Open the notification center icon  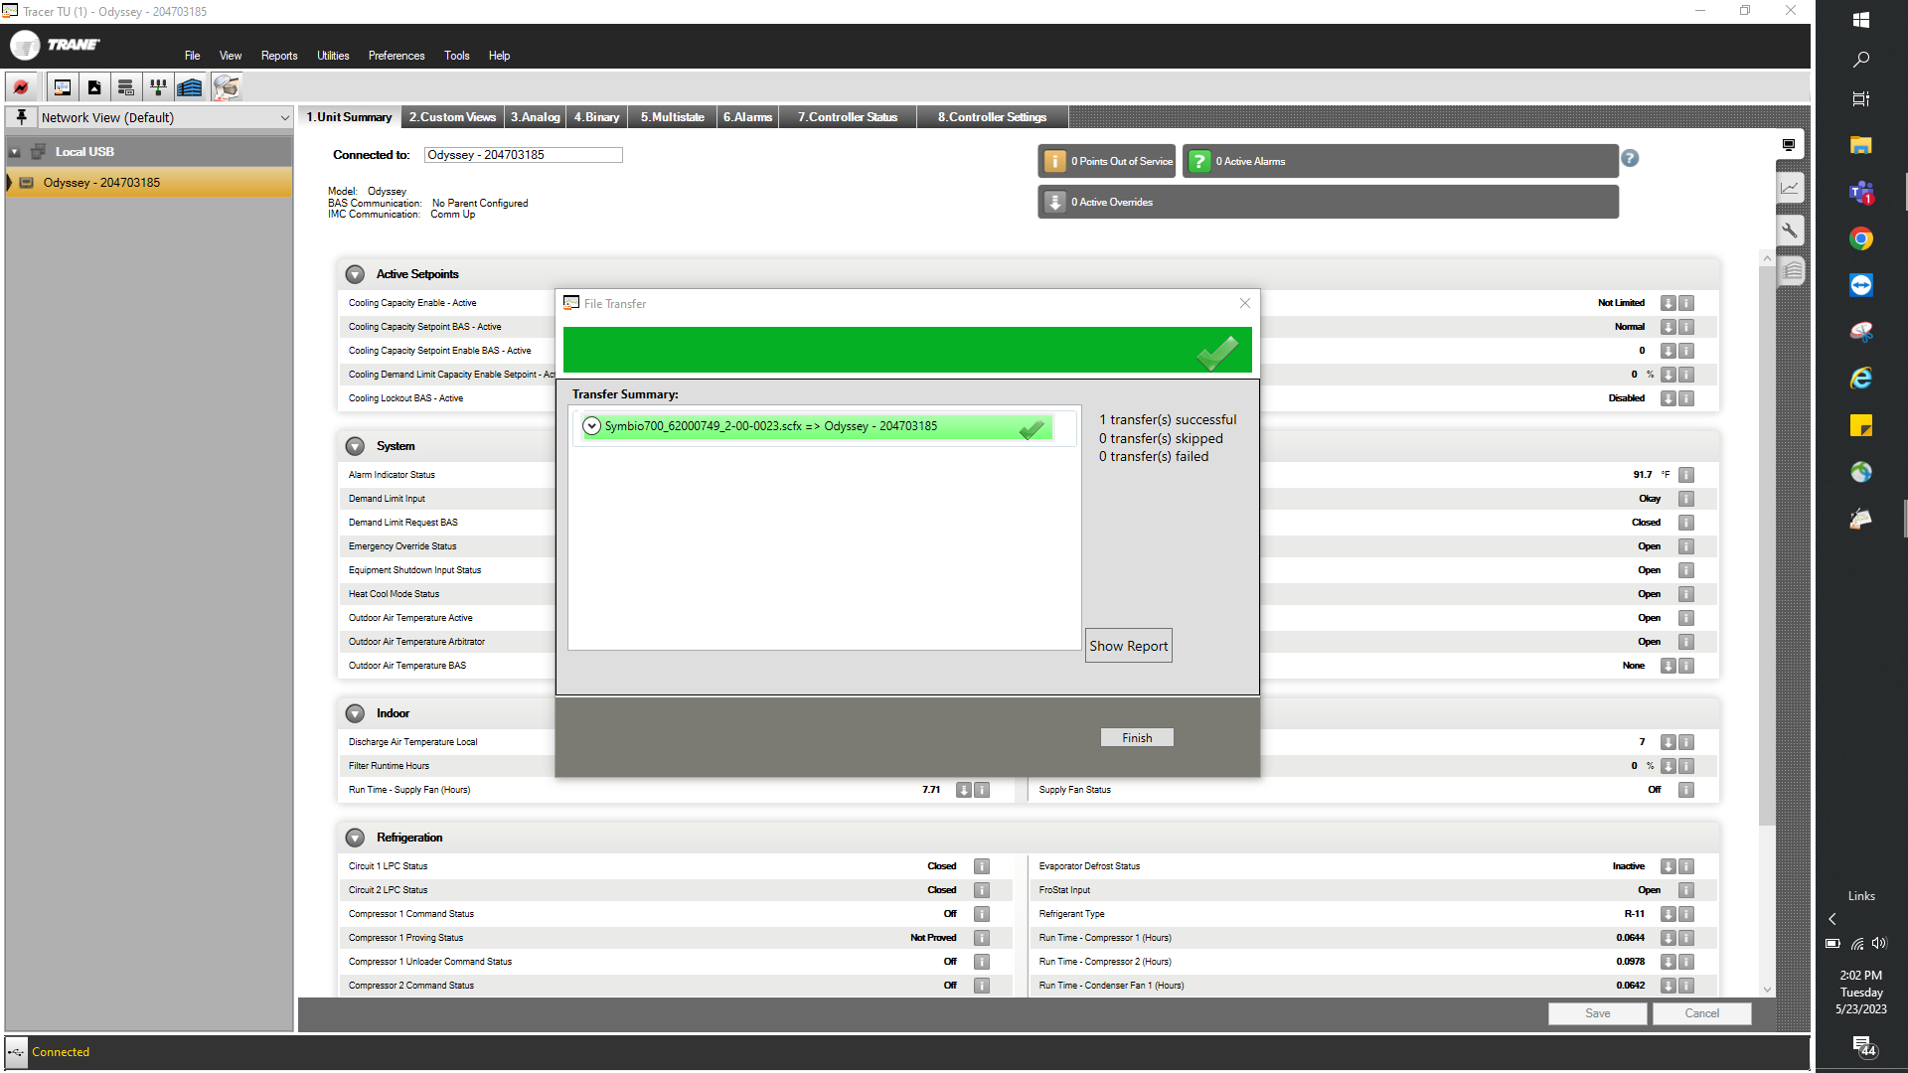point(1863,1046)
